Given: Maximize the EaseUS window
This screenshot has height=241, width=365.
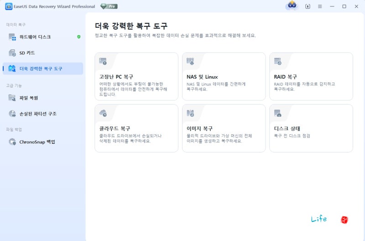Looking at the screenshot, I should [344, 6].
